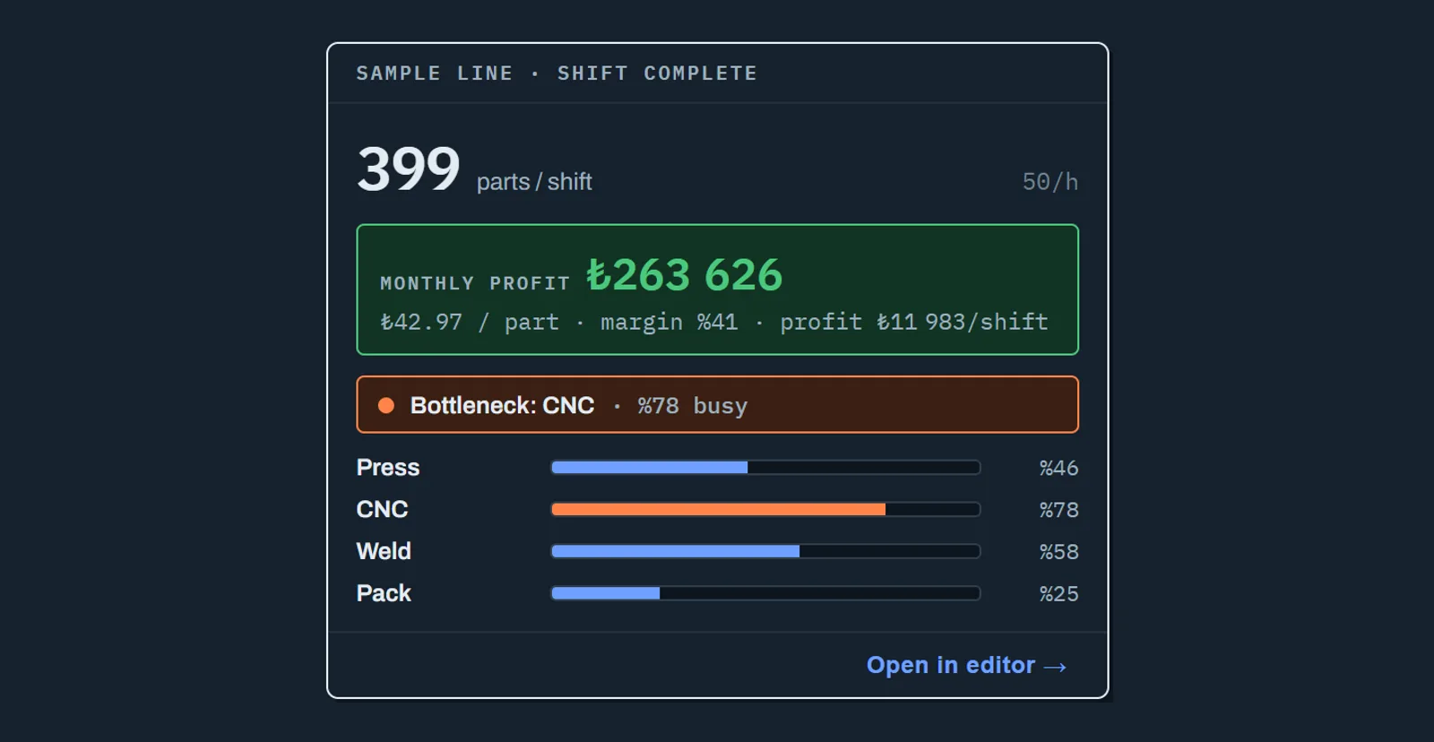Image resolution: width=1434 pixels, height=742 pixels.
Task: Click the 399 parts count
Action: (x=409, y=168)
